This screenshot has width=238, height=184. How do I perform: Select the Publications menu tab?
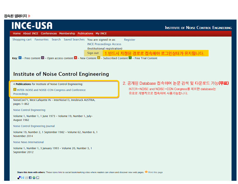(x=85, y=33)
